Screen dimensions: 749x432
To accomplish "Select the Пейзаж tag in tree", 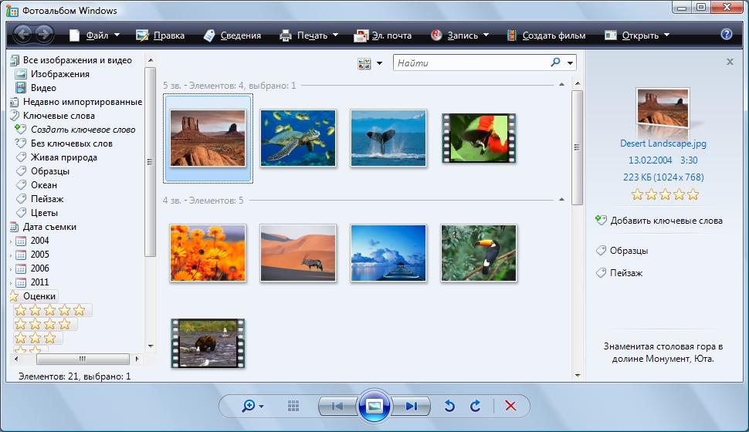I will tap(47, 198).
